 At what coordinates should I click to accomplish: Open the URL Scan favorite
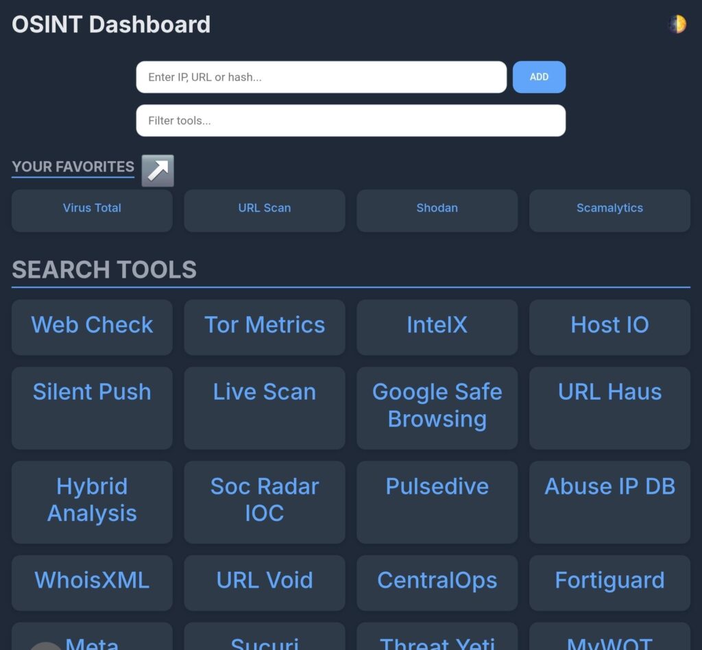pyautogui.click(x=264, y=210)
